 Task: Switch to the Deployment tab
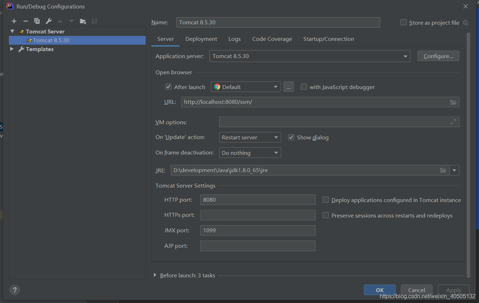point(201,39)
